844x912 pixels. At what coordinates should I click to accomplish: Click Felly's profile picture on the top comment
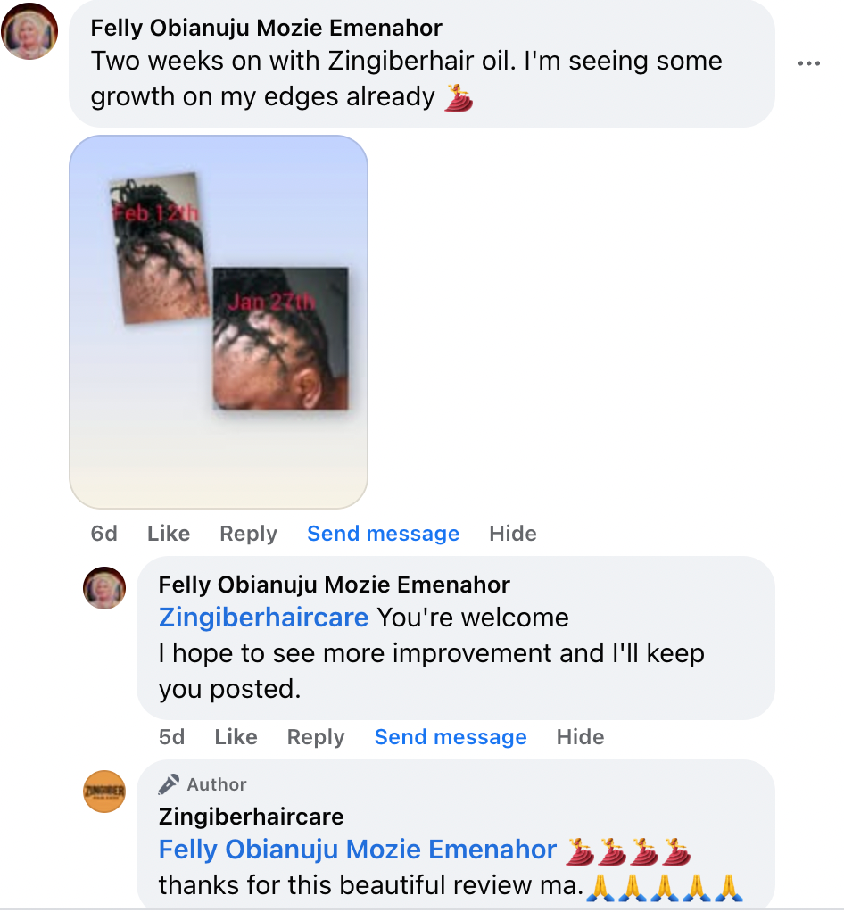30,32
